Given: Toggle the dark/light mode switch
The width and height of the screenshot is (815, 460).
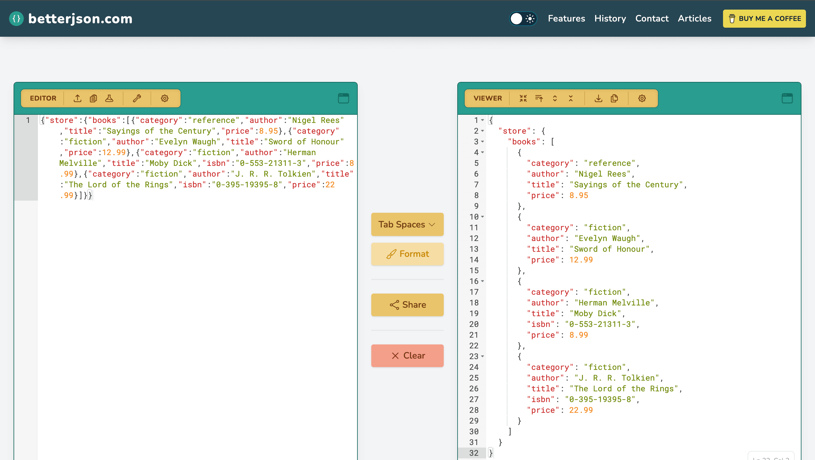Looking at the screenshot, I should coord(522,18).
